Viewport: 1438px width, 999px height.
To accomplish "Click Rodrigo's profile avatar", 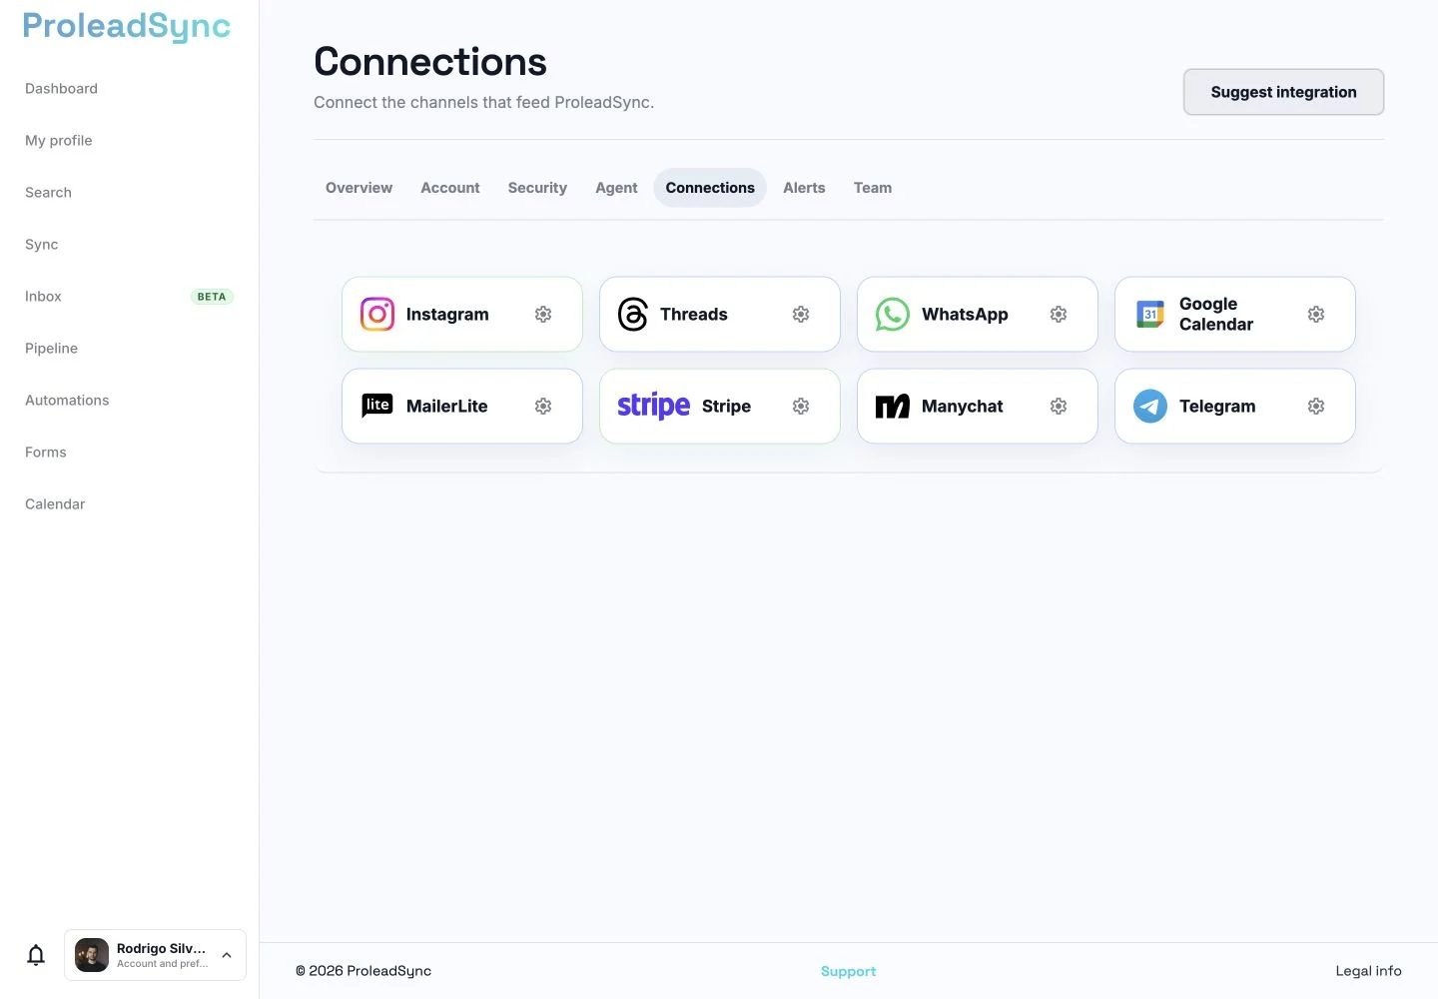I will 92,955.
